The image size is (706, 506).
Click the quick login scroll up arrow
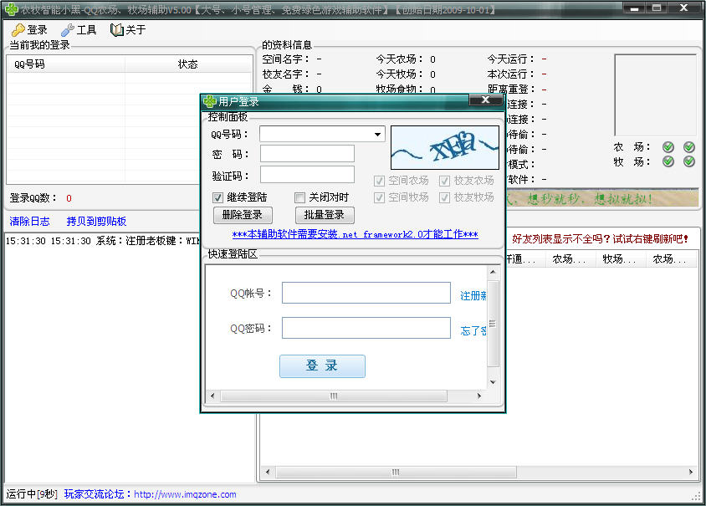493,272
